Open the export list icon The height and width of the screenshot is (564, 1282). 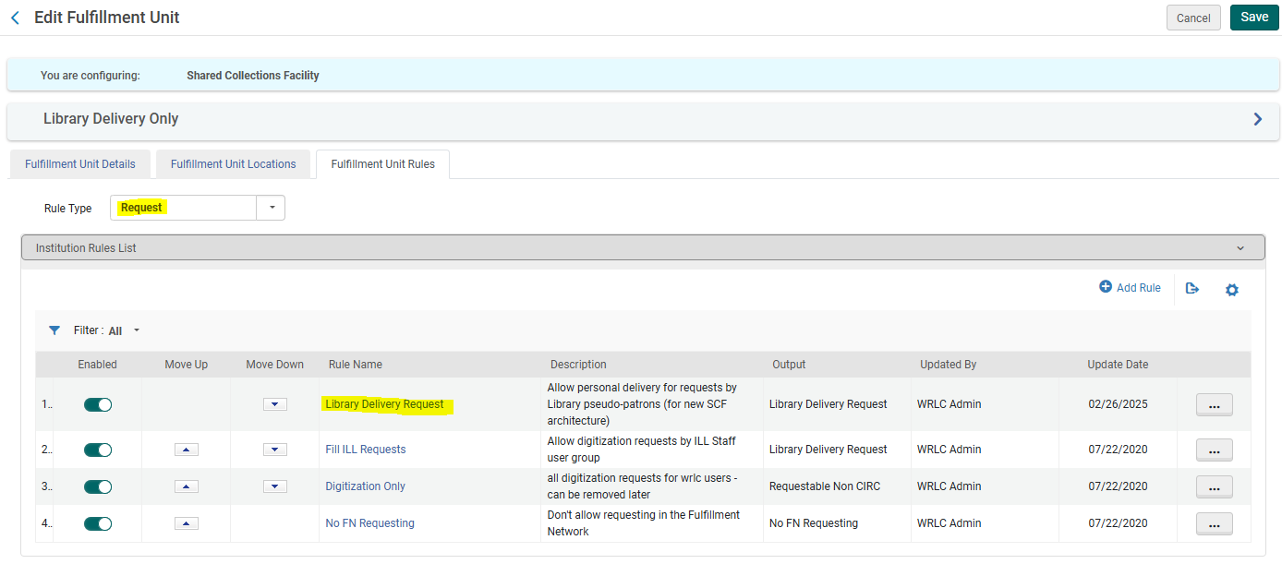click(1192, 289)
